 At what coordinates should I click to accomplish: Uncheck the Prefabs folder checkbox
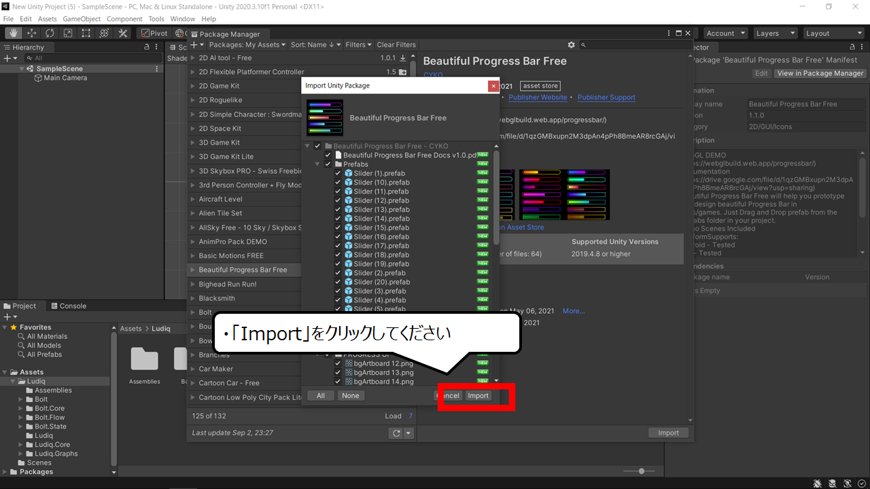[328, 164]
